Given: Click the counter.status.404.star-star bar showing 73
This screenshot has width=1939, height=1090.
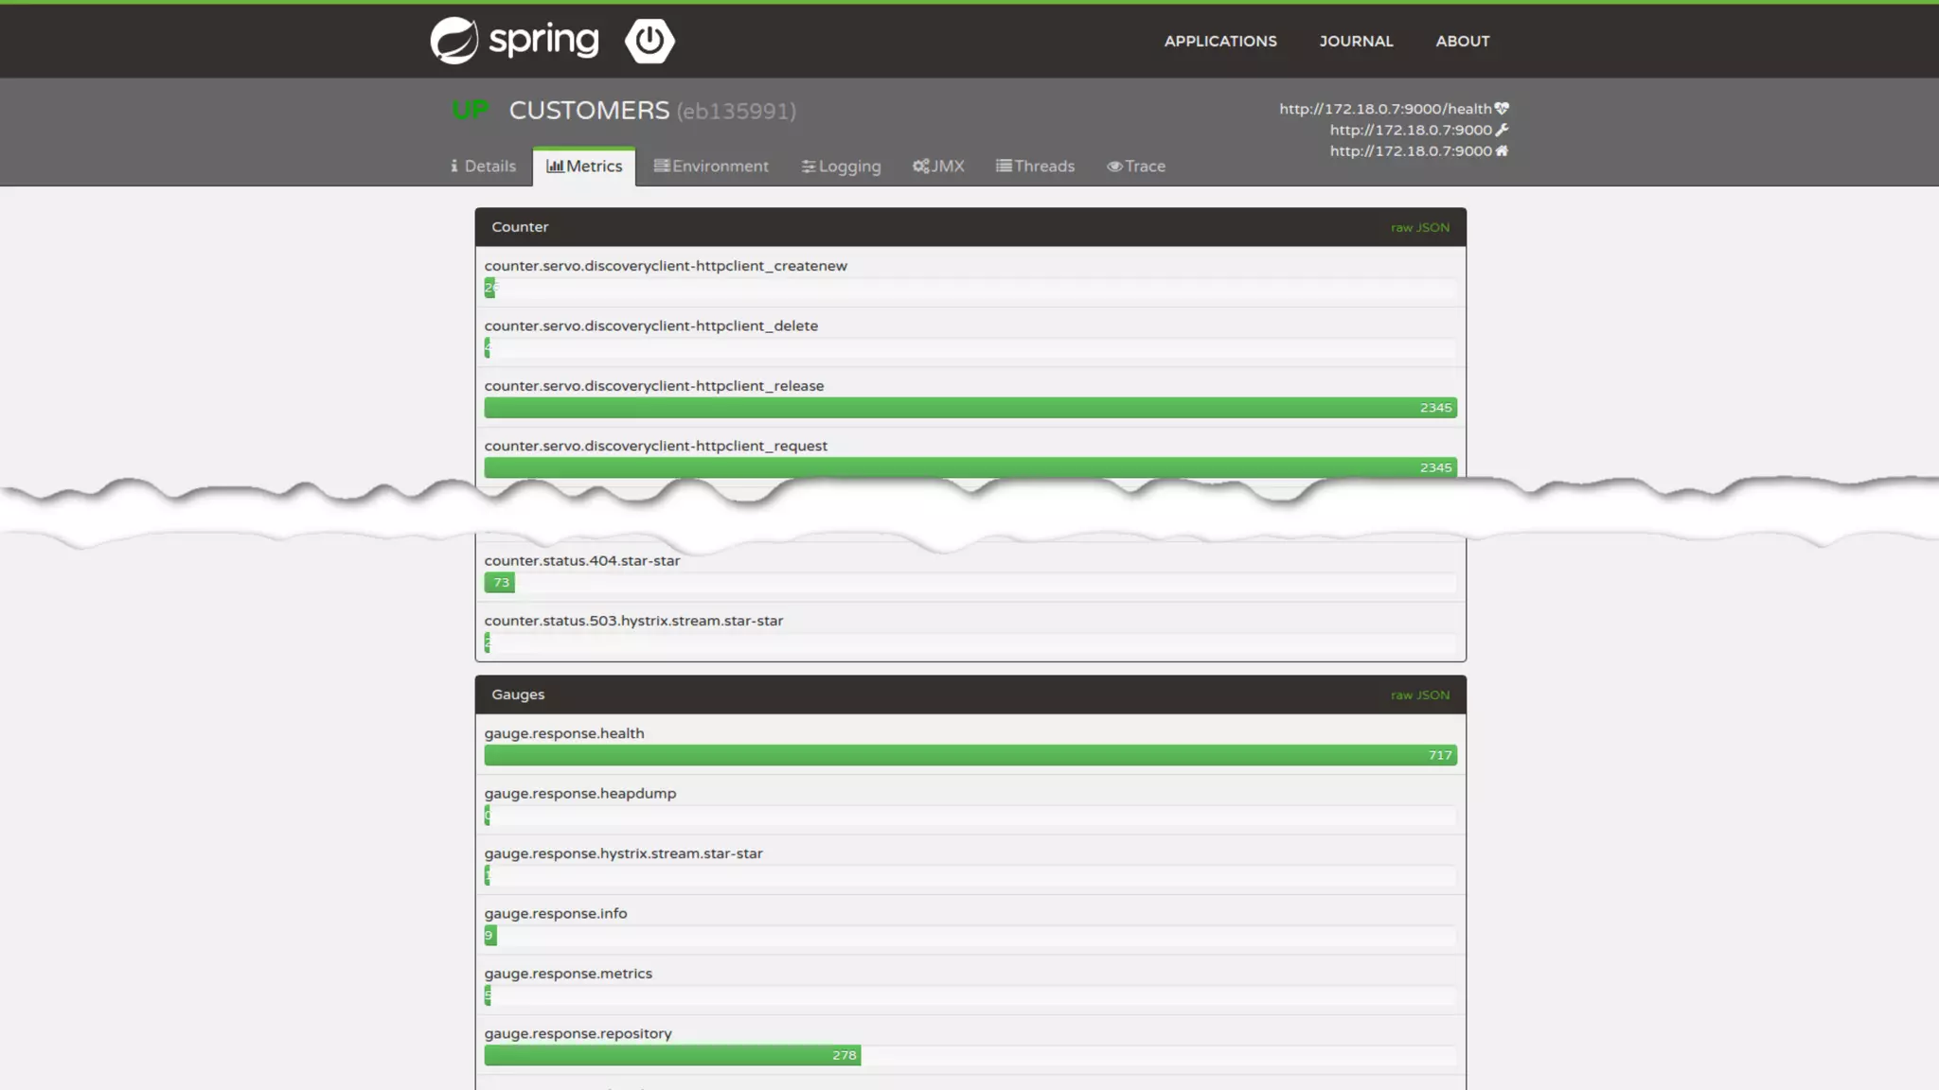Looking at the screenshot, I should point(499,583).
